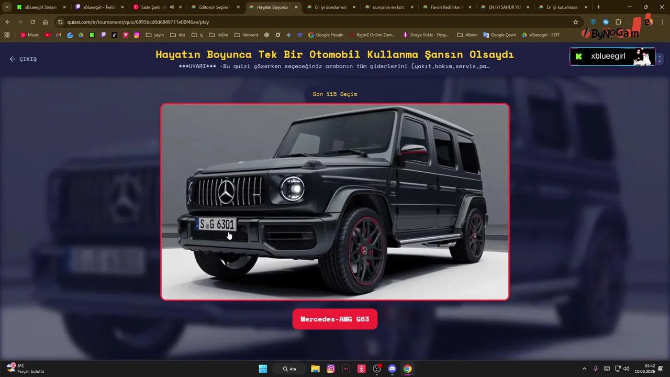View site information icon in address bar
The width and height of the screenshot is (670, 377).
(60, 22)
